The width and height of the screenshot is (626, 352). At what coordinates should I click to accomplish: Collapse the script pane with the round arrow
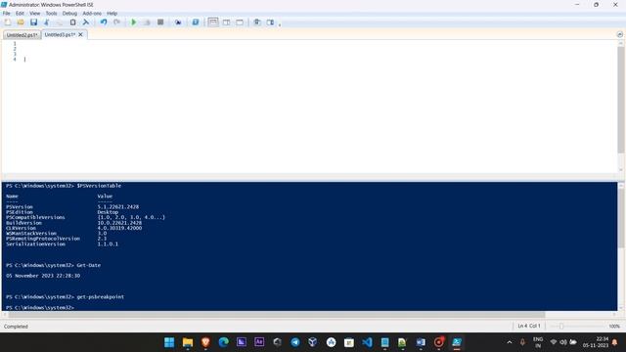click(x=619, y=35)
